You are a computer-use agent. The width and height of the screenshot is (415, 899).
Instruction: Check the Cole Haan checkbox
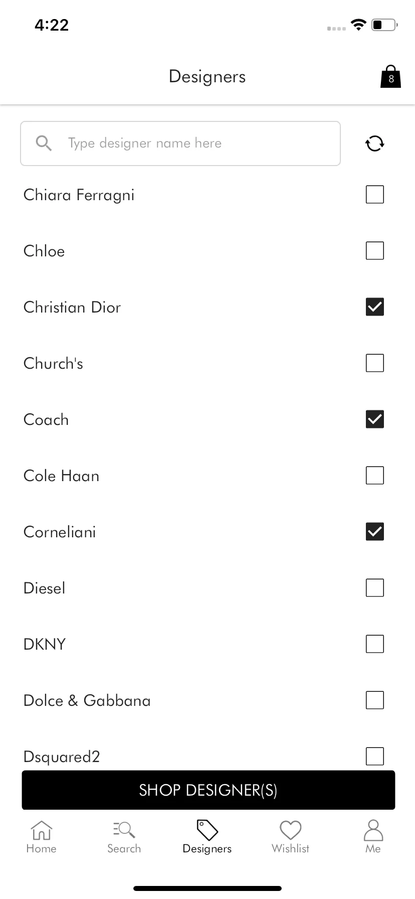pyautogui.click(x=375, y=475)
